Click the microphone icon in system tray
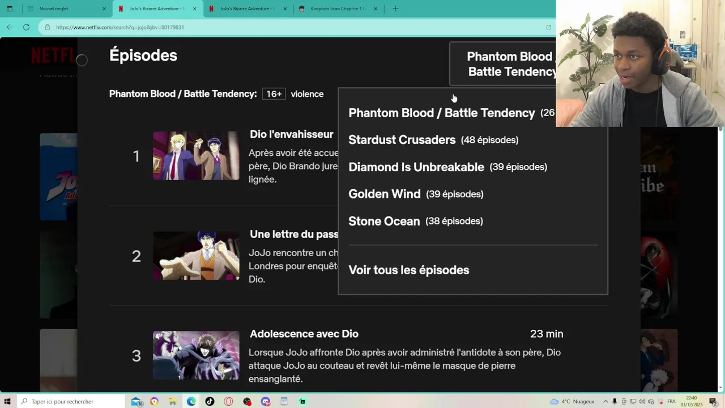The height and width of the screenshot is (408, 725). click(x=615, y=401)
